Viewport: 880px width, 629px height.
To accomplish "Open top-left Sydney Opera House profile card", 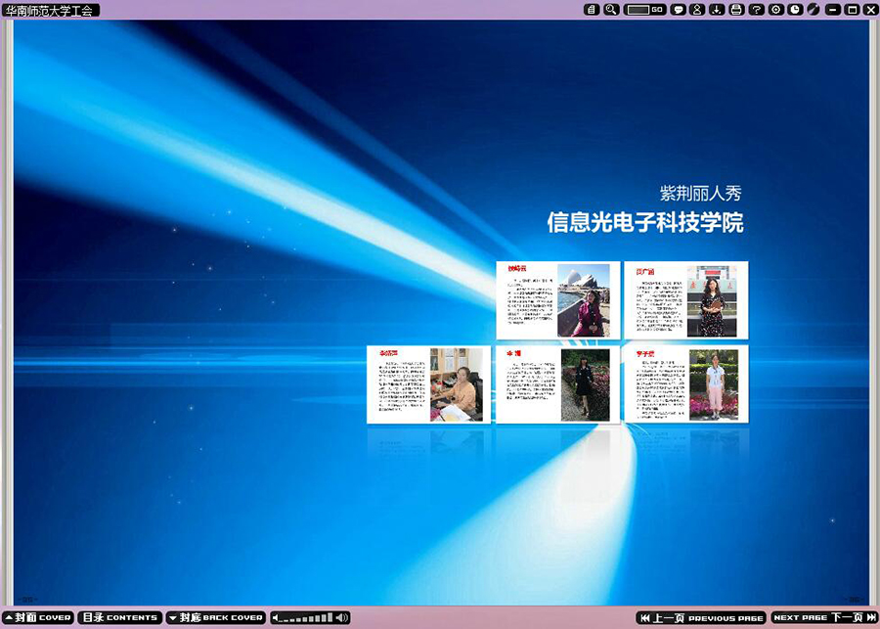I will 558,300.
